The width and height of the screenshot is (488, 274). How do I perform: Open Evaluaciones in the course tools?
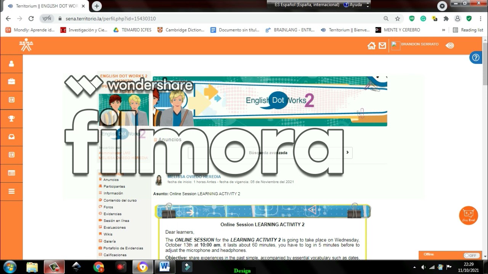tap(114, 228)
